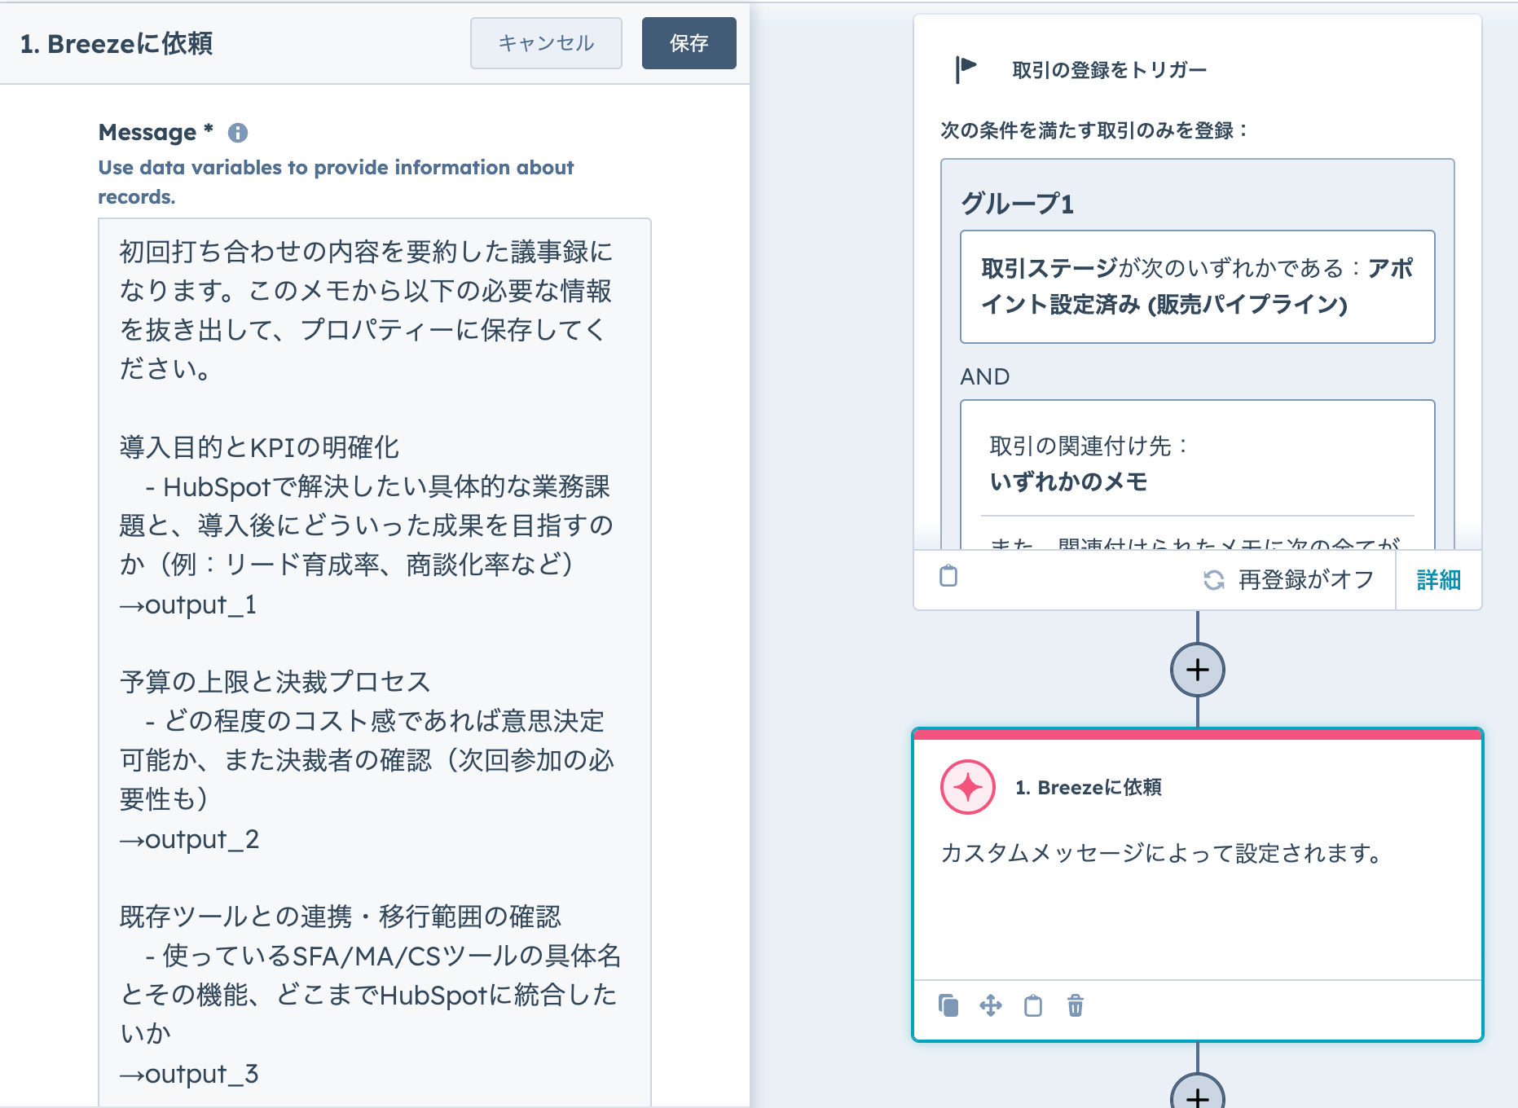Click the 取引の登録をトリガー title
Viewport: 1518px width, 1108px height.
pos(1110,70)
